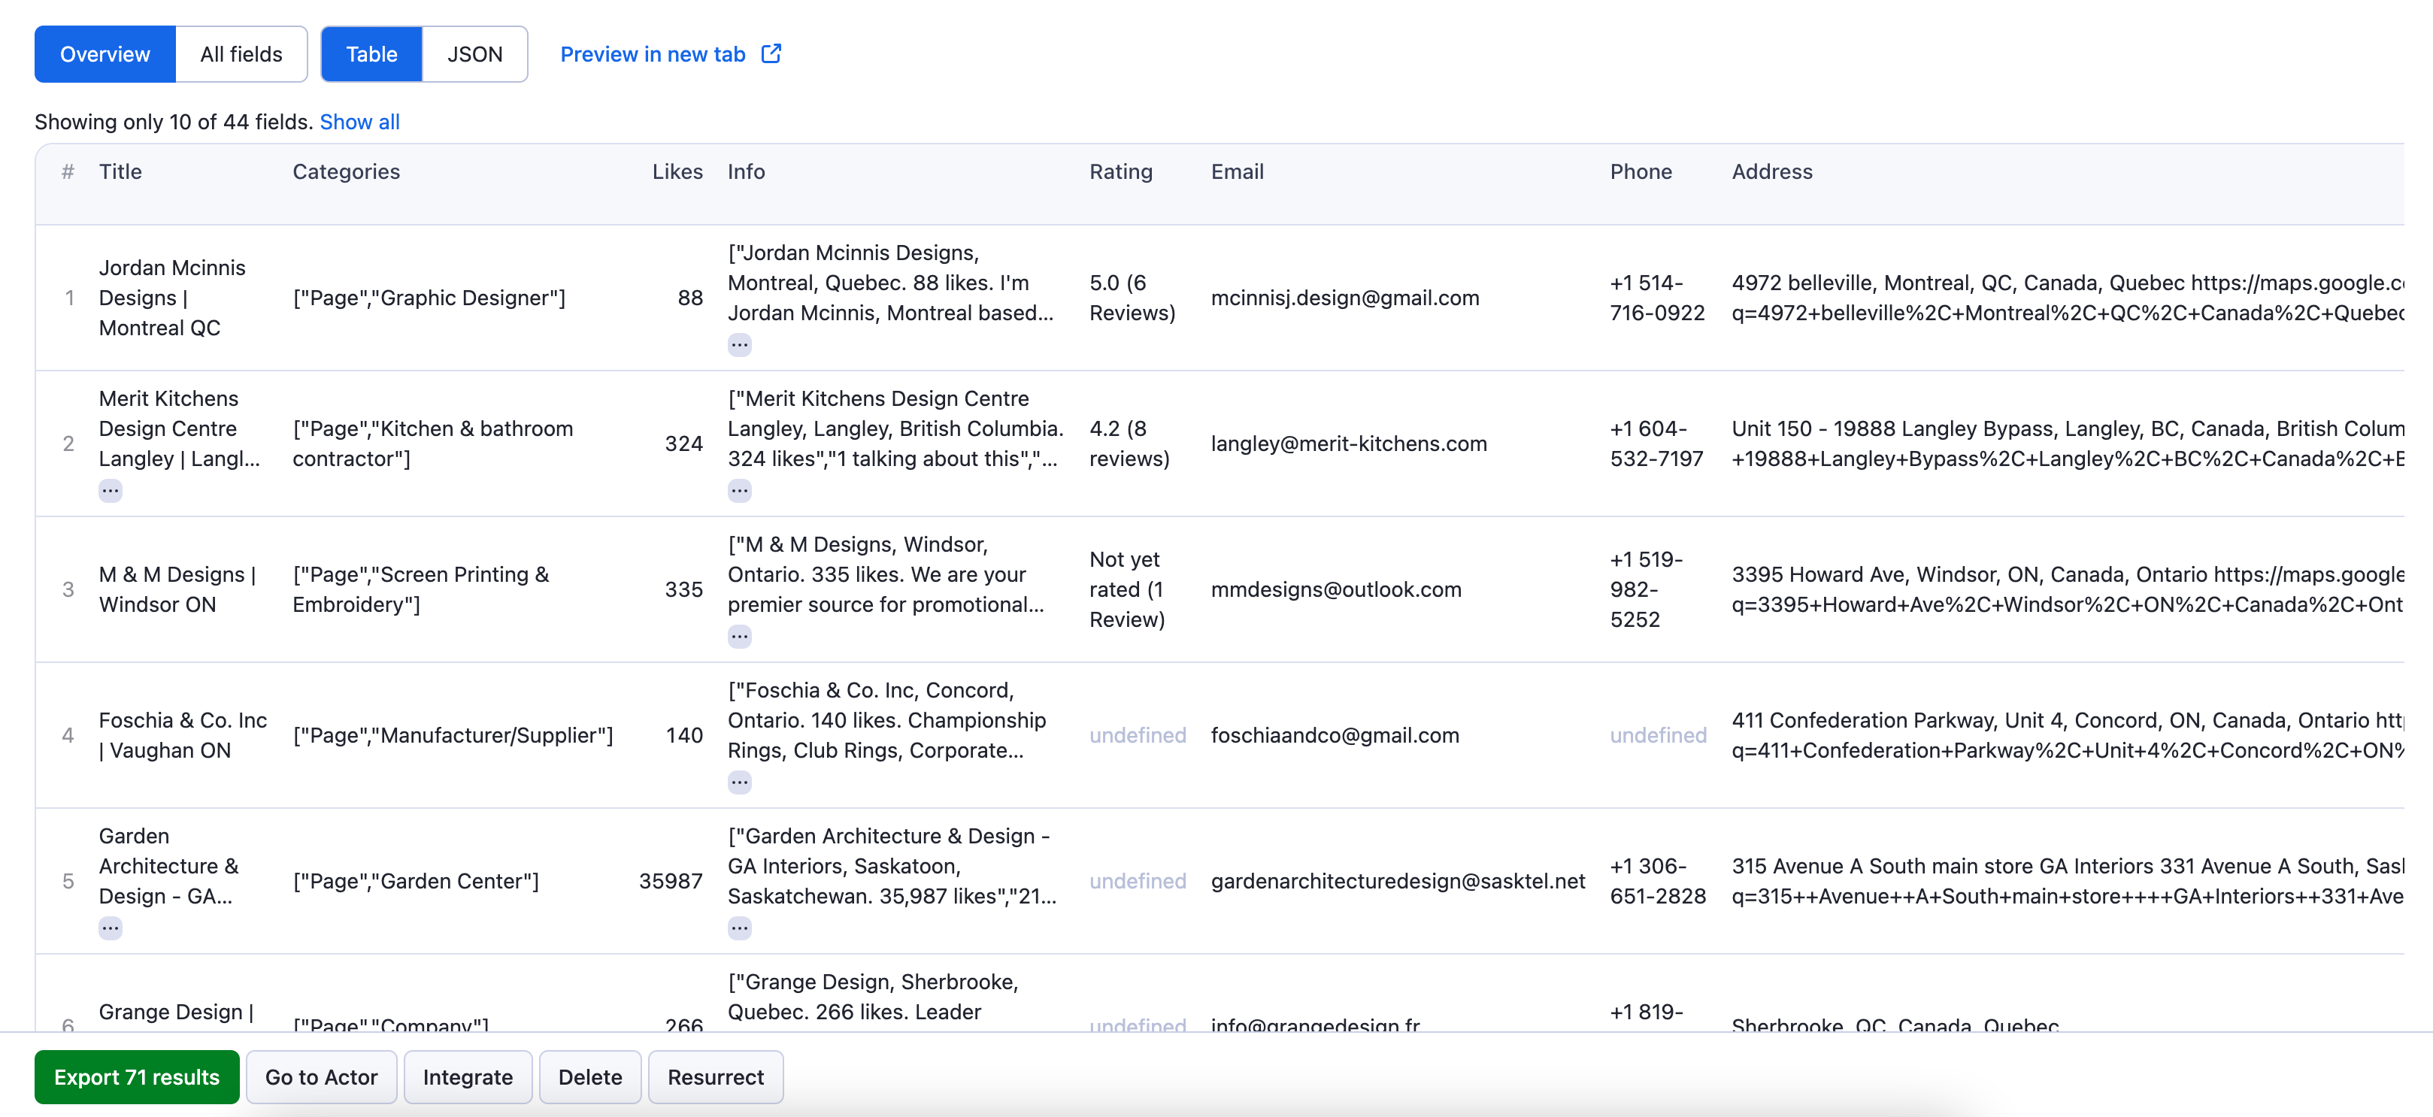Expand truncated info for row 5
Image resolution: width=2433 pixels, height=1117 pixels.
click(x=741, y=926)
